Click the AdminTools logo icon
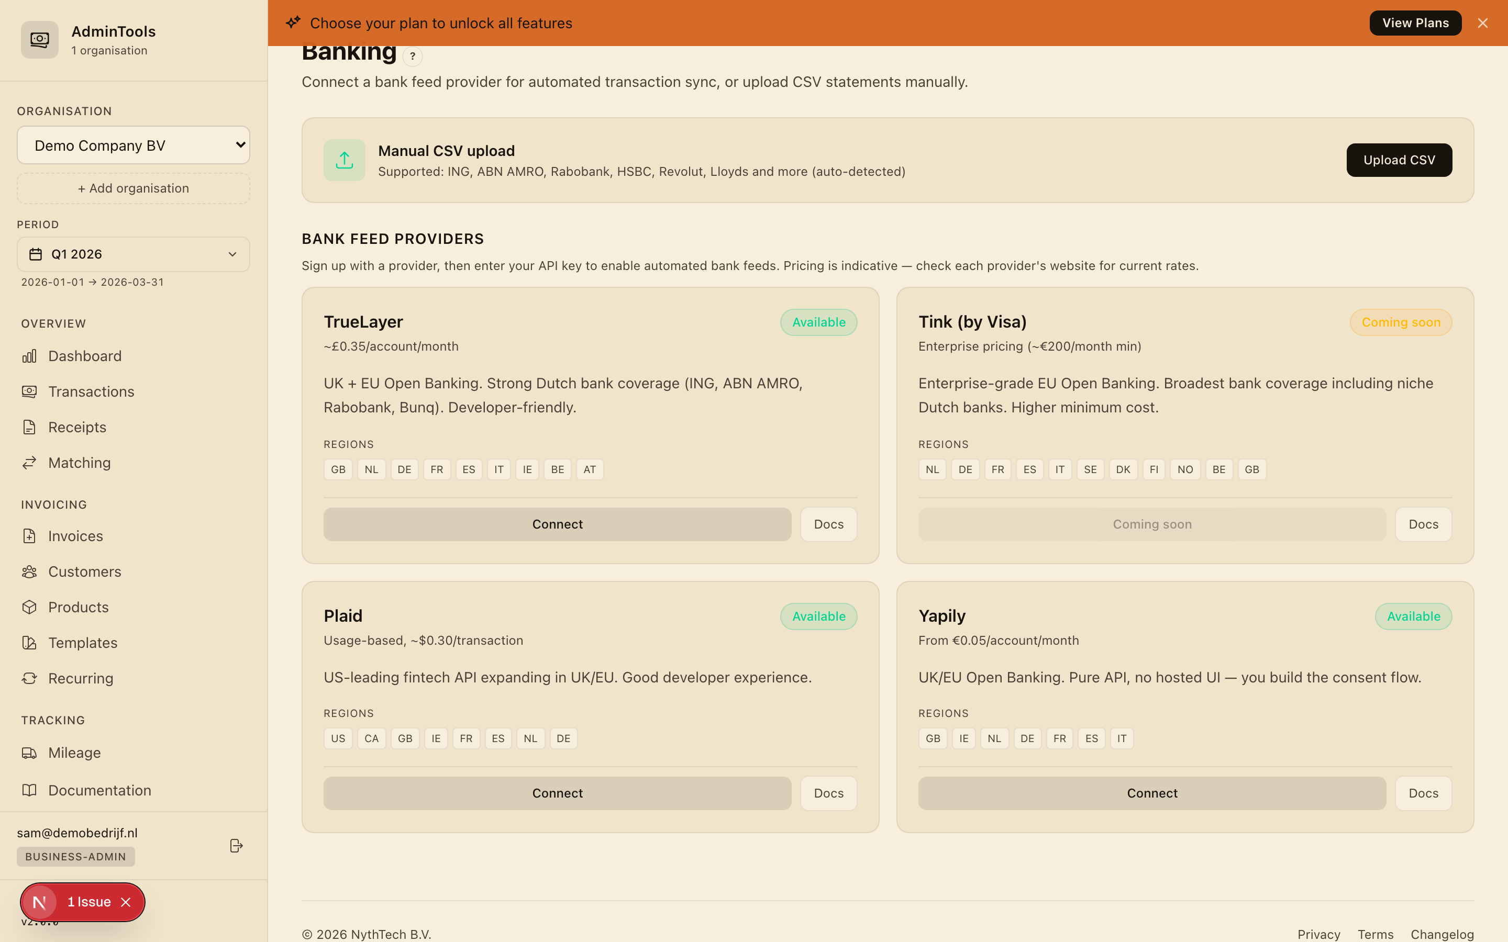The height and width of the screenshot is (942, 1508). (x=40, y=40)
